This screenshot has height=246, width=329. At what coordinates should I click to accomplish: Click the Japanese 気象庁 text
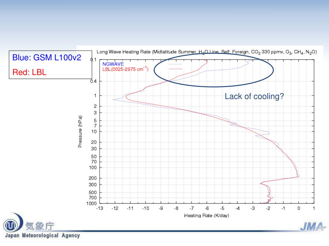point(40,226)
